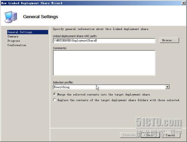This screenshot has height=142, width=187.
Task: Click the General Settings page heading
Action: [40, 17]
